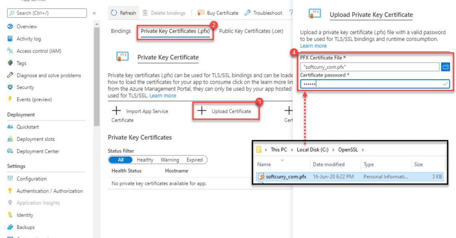The image size is (456, 238).
Task: Sort by Date modified column
Action: click(328, 164)
